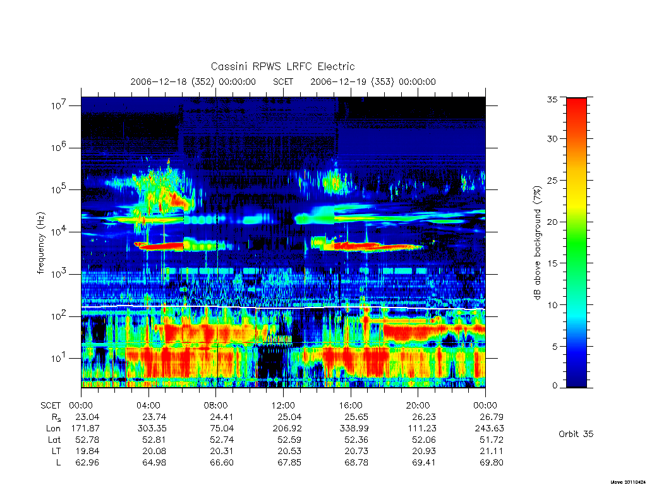Click Rs value '23.04'

coord(87,417)
